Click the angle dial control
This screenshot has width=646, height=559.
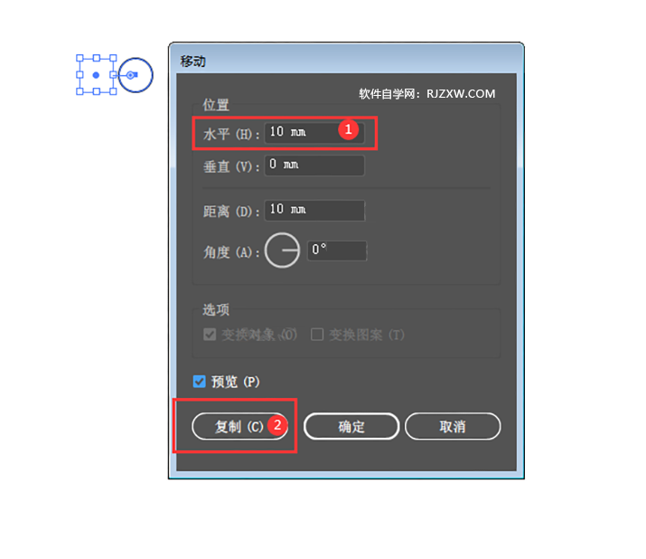(x=282, y=251)
